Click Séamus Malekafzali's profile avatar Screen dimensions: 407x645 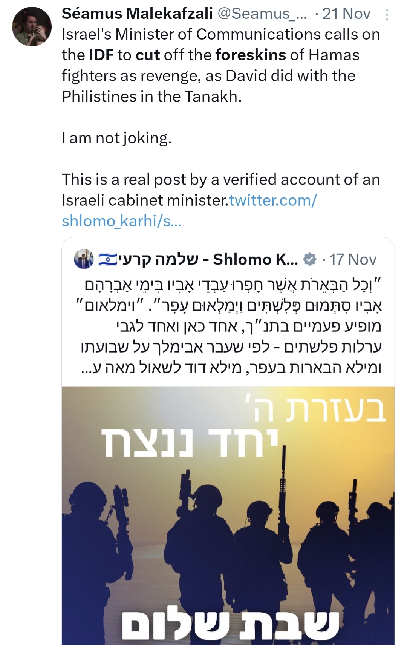click(x=32, y=26)
